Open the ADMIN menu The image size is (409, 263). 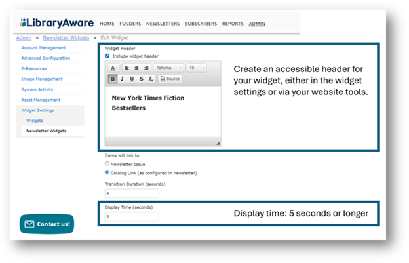pos(257,24)
